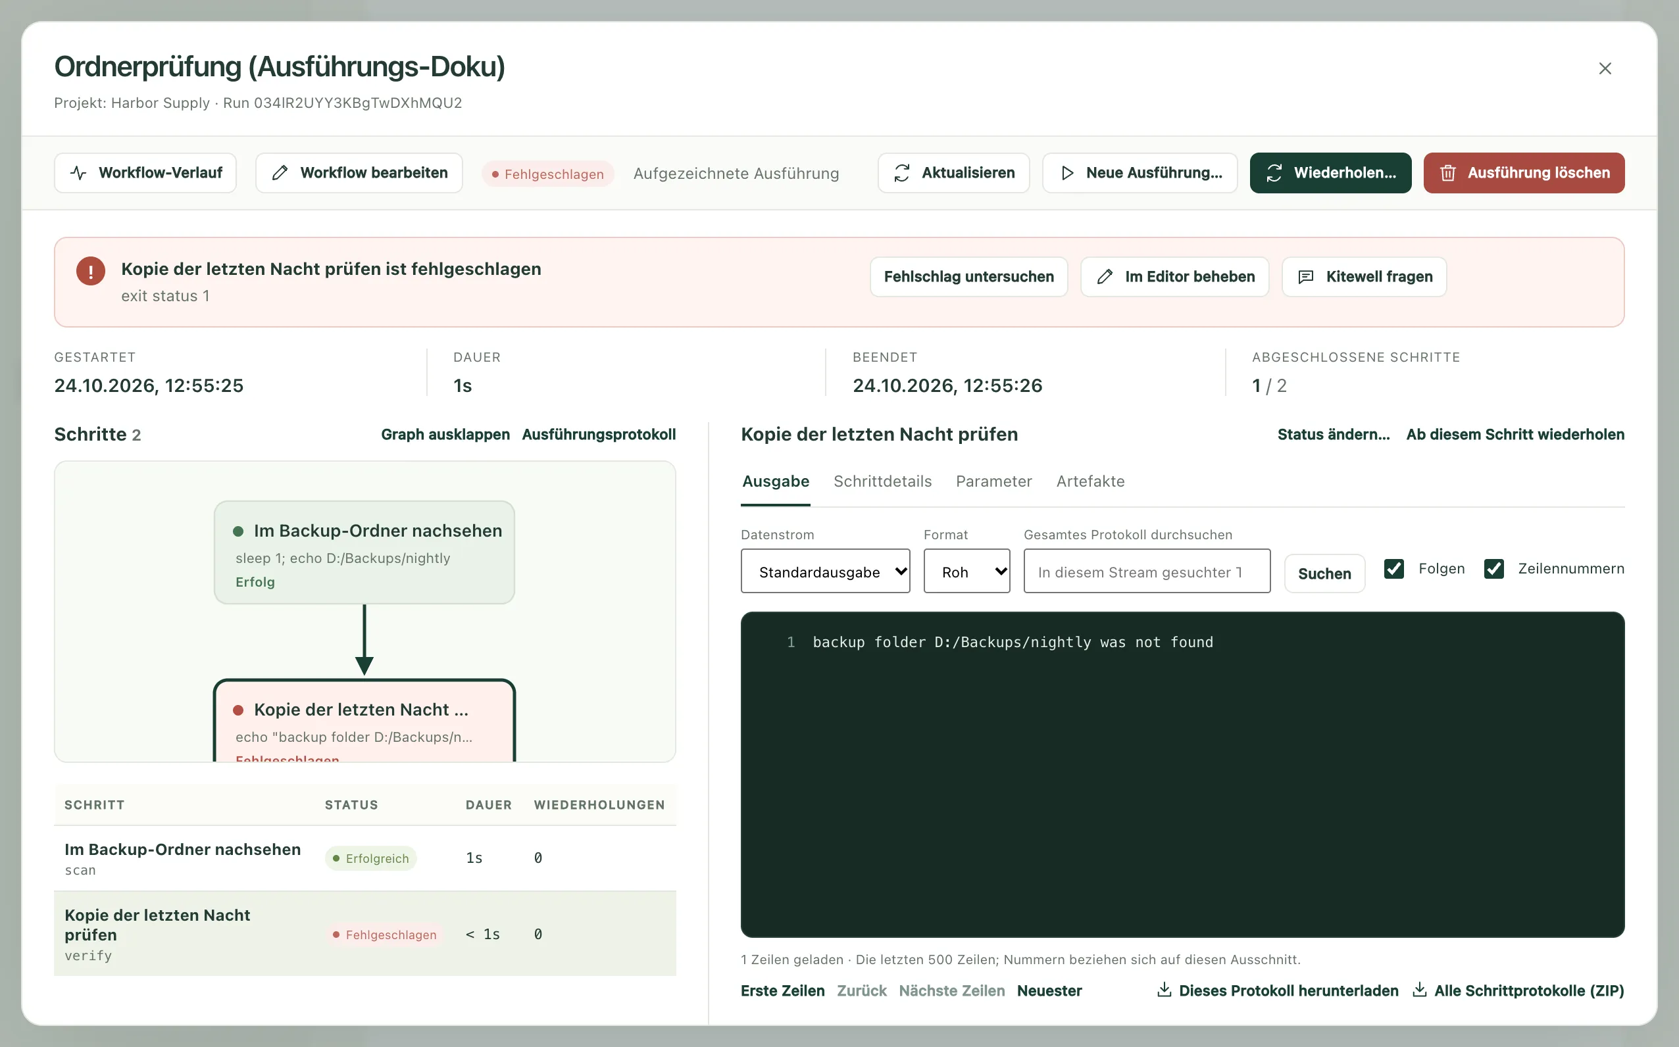
Task: Uncheck the Folgen checkbox
Action: point(1393,569)
